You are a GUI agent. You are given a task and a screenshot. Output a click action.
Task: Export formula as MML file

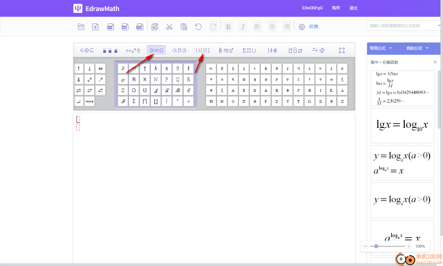pyautogui.click(x=125, y=27)
